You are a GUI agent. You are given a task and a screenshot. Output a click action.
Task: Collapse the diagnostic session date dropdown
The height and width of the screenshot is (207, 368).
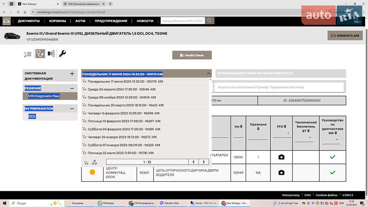208,74
